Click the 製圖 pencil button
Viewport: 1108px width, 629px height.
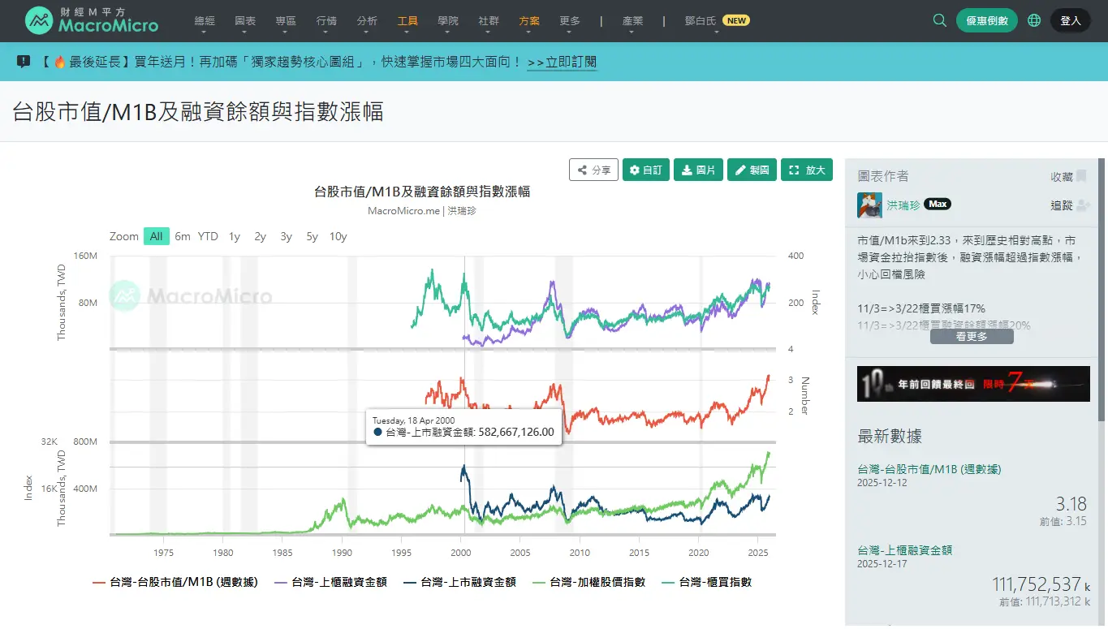752,170
